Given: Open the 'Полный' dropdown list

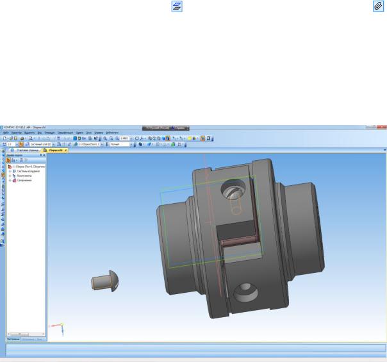Looking at the screenshot, I should [x=131, y=144].
